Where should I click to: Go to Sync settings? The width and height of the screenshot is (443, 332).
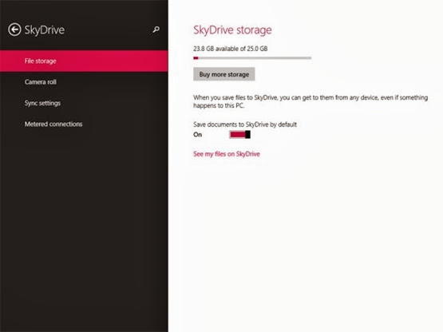point(42,103)
